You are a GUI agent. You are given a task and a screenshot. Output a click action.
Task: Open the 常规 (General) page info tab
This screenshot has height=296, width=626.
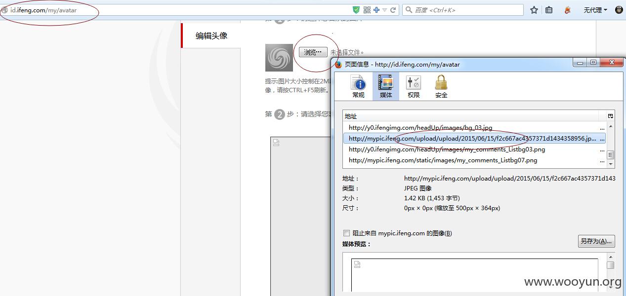[x=358, y=86]
